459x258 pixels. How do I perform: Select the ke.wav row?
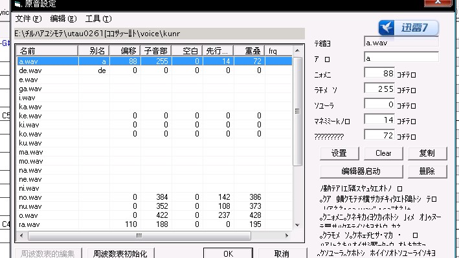pos(155,116)
